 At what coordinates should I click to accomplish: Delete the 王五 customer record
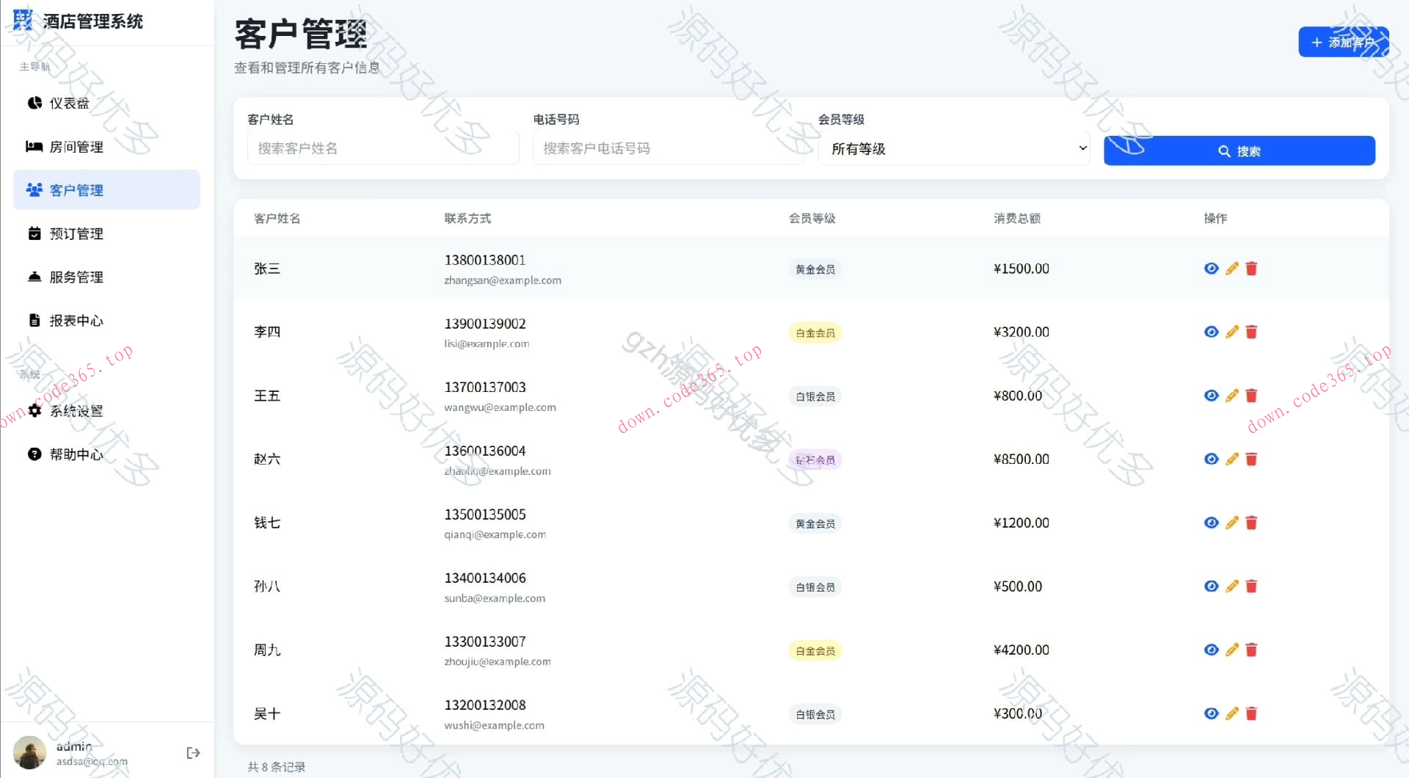pyautogui.click(x=1251, y=396)
